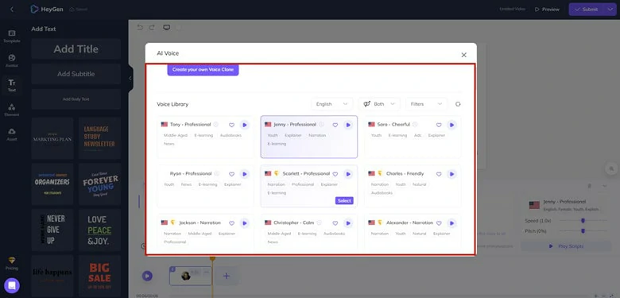This screenshot has height=298, width=620.
Task: Close the AI Voice dialog
Action: [464, 55]
